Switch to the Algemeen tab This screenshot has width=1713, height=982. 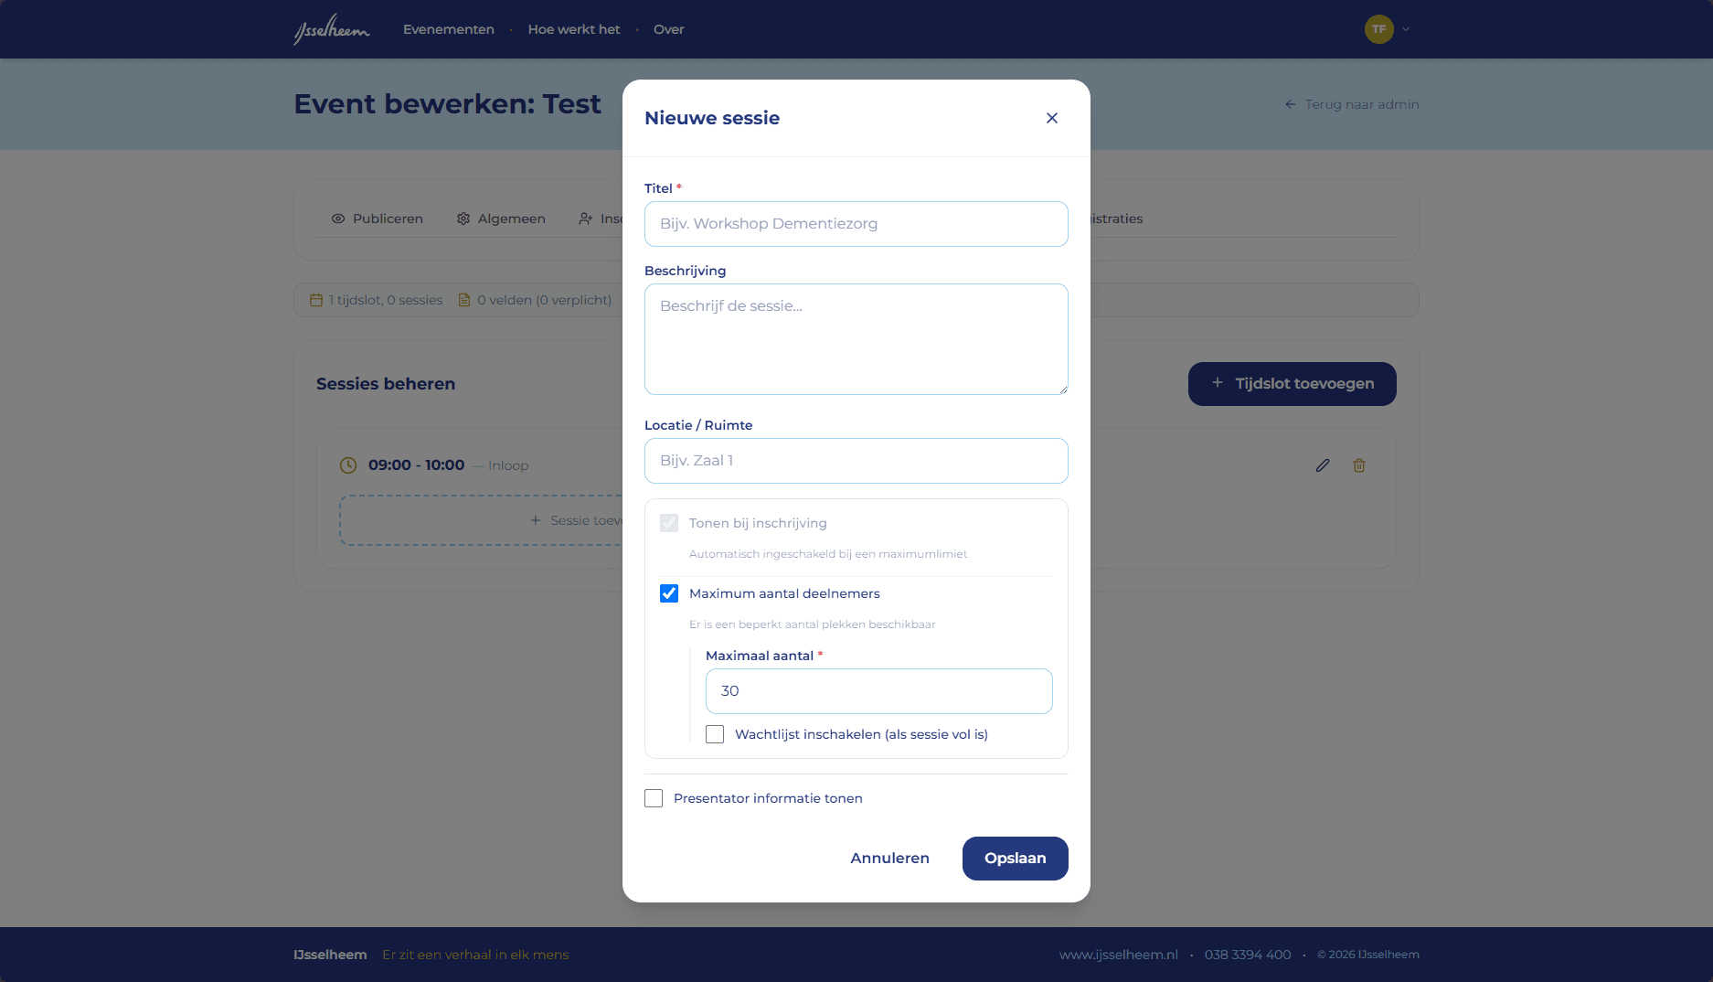click(x=501, y=219)
